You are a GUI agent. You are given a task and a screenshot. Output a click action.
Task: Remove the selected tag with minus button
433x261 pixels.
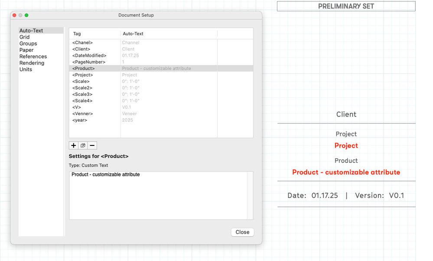(92, 145)
